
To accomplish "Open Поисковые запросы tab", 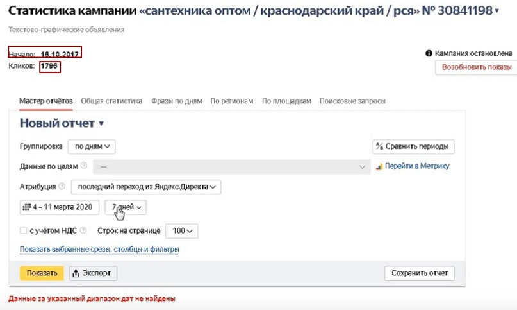I will coord(352,101).
